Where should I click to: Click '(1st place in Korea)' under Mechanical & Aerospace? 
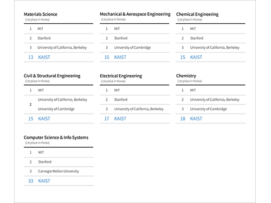coord(113,19)
